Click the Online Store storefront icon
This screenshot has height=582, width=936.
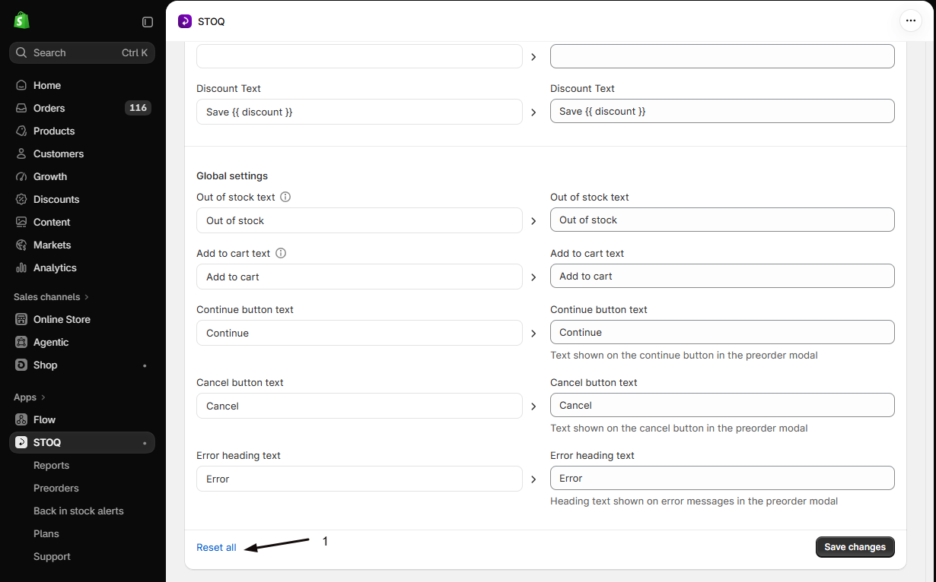tap(21, 319)
